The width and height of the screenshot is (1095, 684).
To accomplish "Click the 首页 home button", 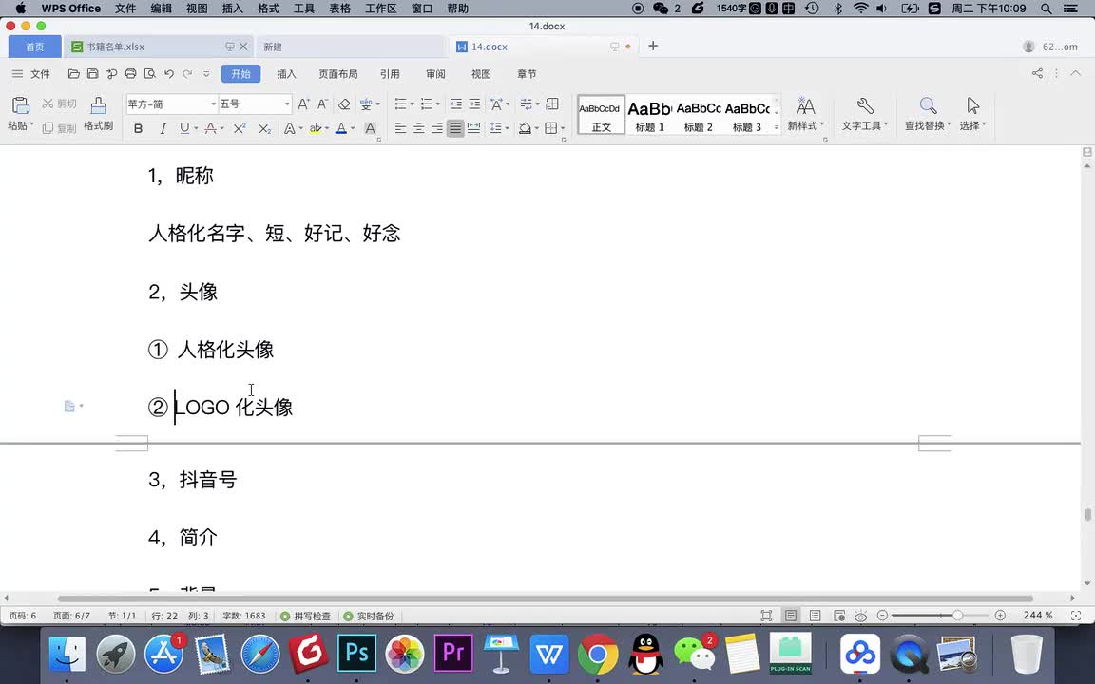I will point(35,47).
